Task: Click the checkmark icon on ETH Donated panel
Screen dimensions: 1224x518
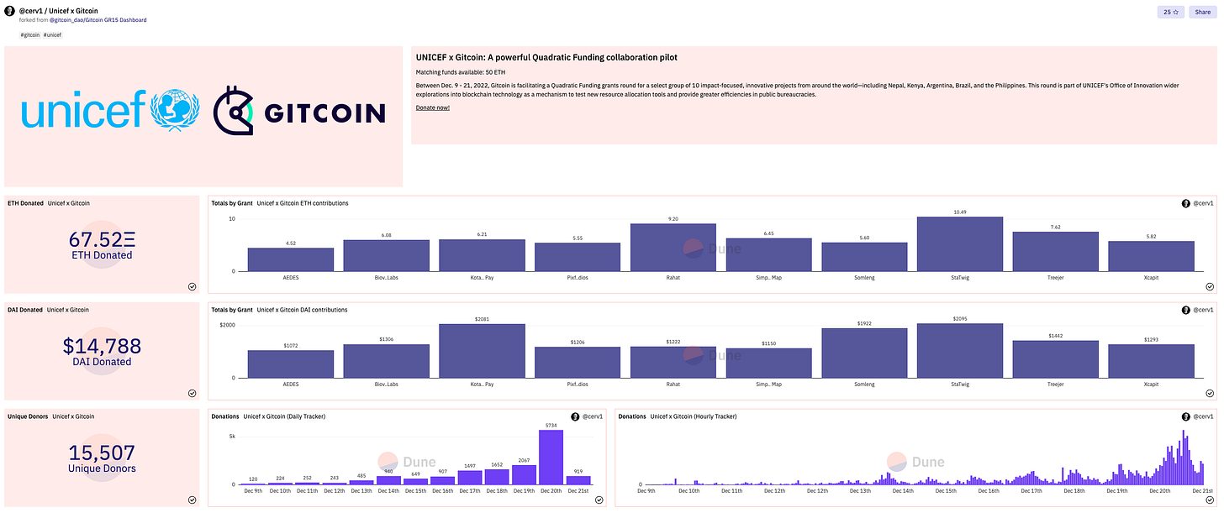Action: [192, 286]
